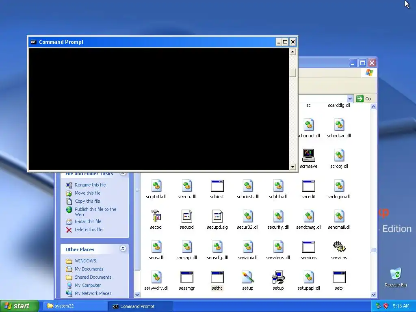Viewport: 416px width, 312px height.
Task: Select the sens.dll file icon
Action: tap(156, 247)
